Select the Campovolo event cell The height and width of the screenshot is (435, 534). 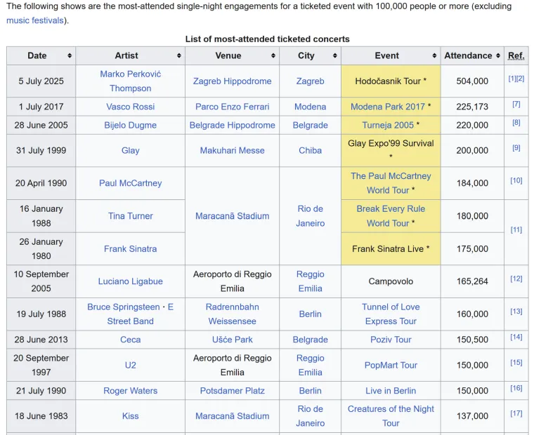391,281
